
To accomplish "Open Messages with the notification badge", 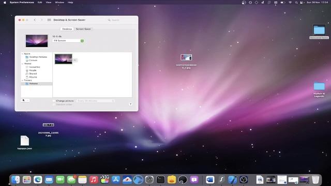I will (x=71, y=180).
